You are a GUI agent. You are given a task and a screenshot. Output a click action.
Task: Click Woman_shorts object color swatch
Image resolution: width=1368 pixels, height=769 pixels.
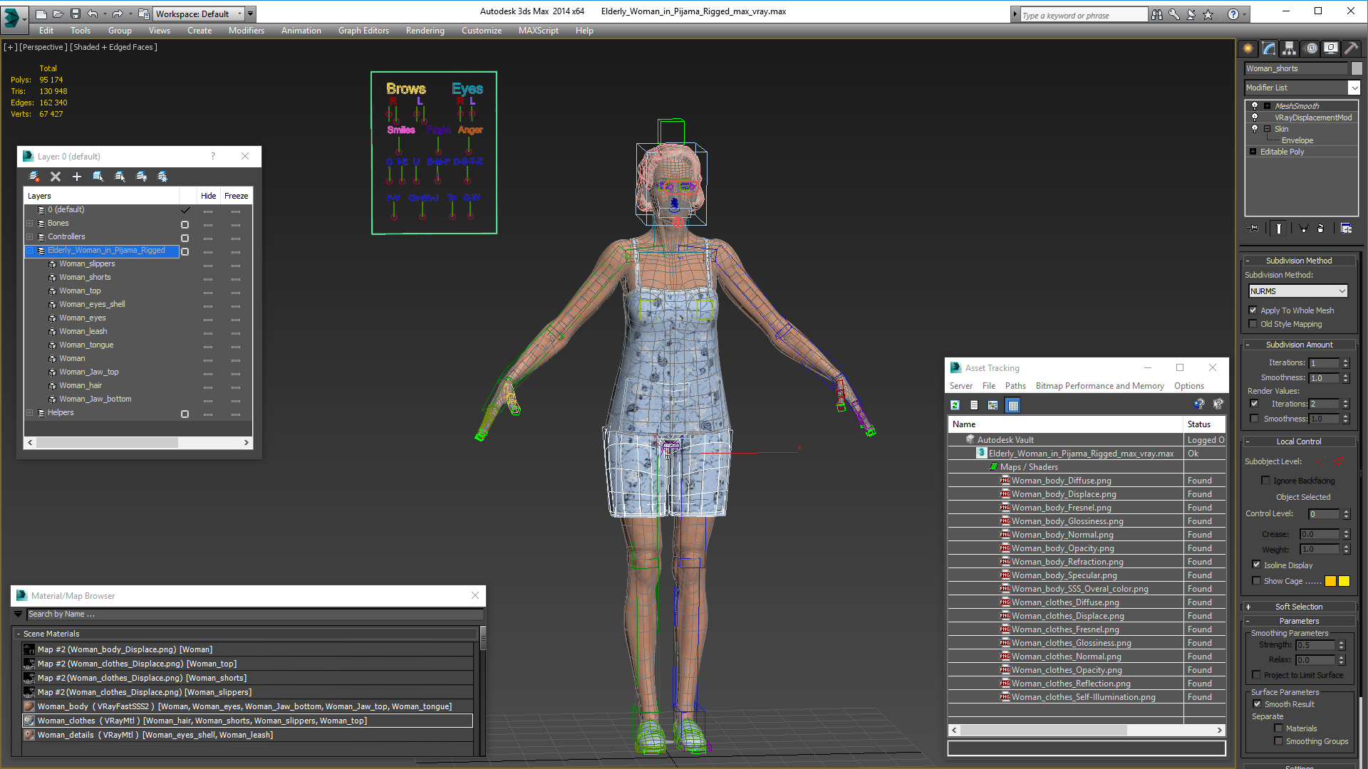click(x=1357, y=68)
